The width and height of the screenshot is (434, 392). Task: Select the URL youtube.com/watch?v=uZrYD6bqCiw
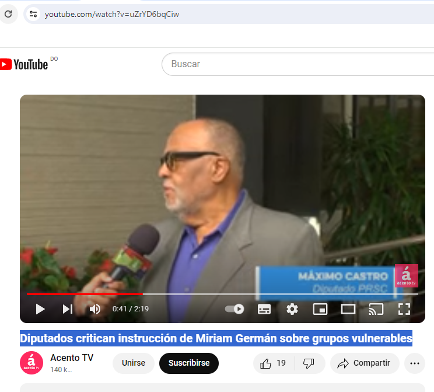[112, 14]
